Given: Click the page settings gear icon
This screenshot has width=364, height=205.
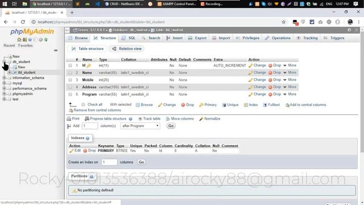Looking at the screenshot, I should coord(349,30).
